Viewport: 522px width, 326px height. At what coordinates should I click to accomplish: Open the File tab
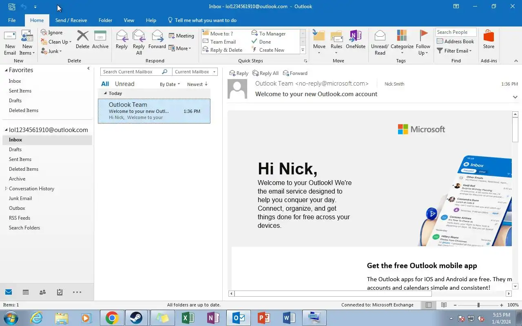pos(12,20)
